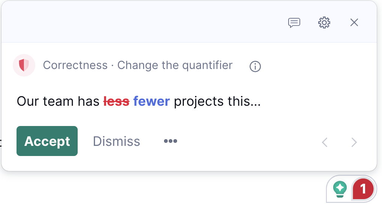Click the empty header bar of the card

click(x=144, y=22)
